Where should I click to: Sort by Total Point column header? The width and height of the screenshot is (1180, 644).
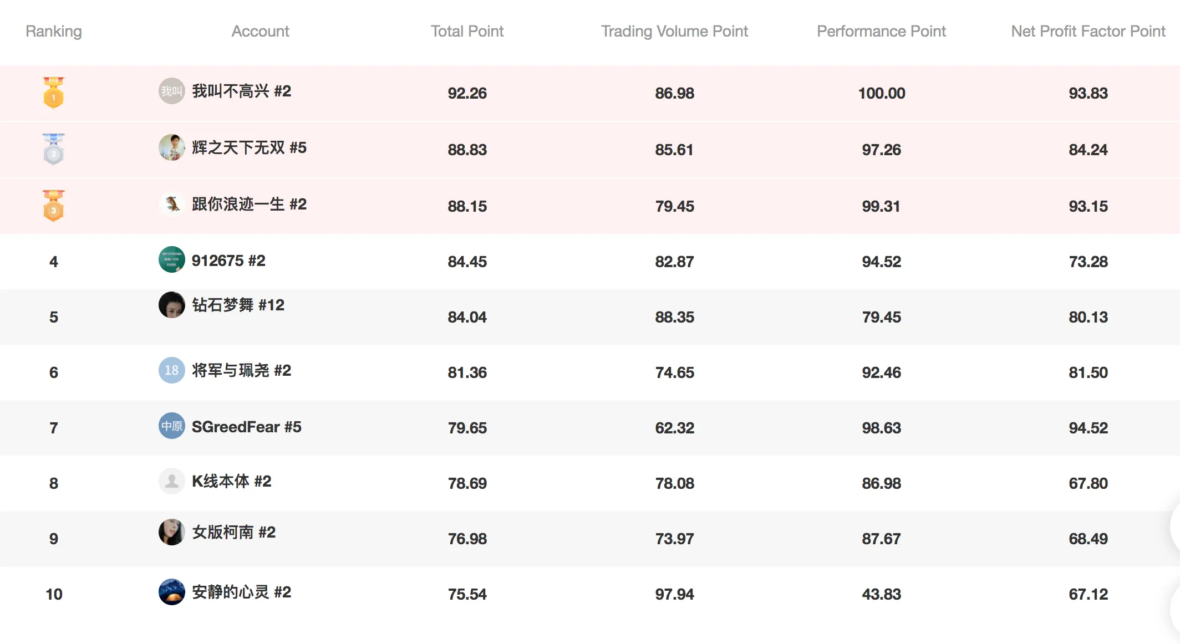point(467,32)
